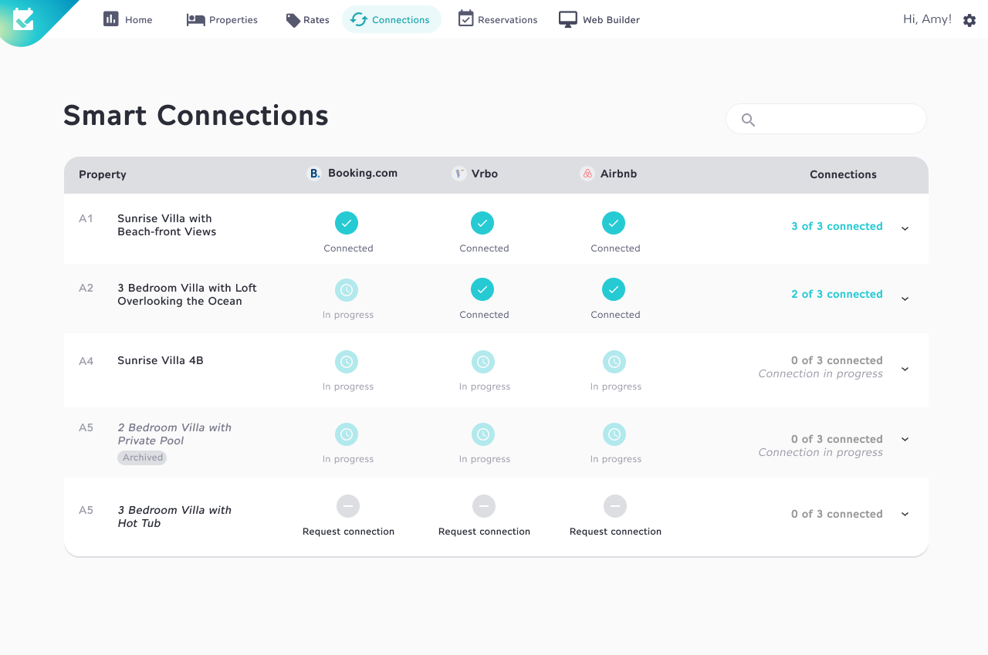
Task: Expand the 3 Bedroom Villa Hot Tub row
Action: pos(905,514)
